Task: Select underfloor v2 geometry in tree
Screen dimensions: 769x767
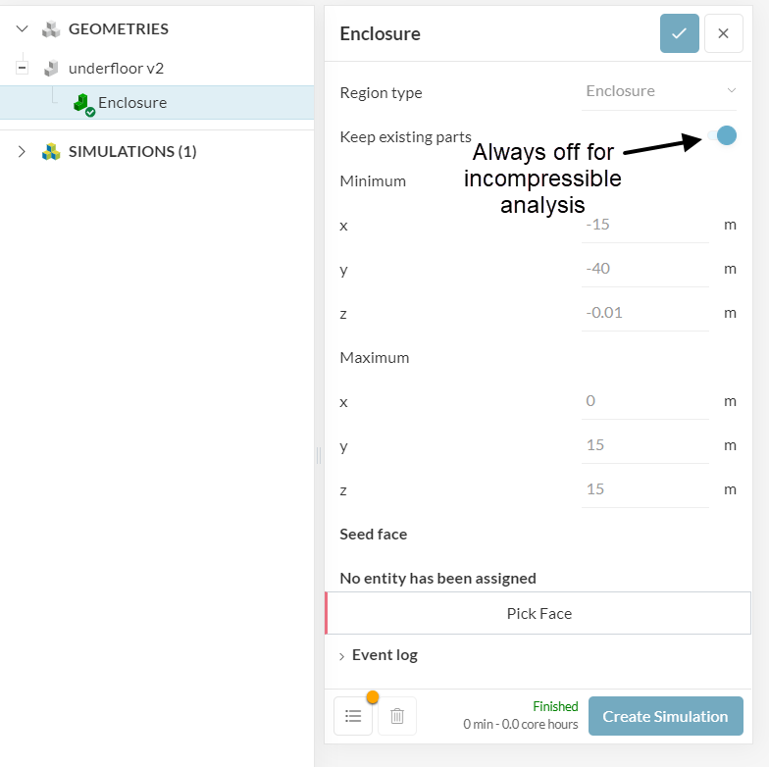Action: 116,69
